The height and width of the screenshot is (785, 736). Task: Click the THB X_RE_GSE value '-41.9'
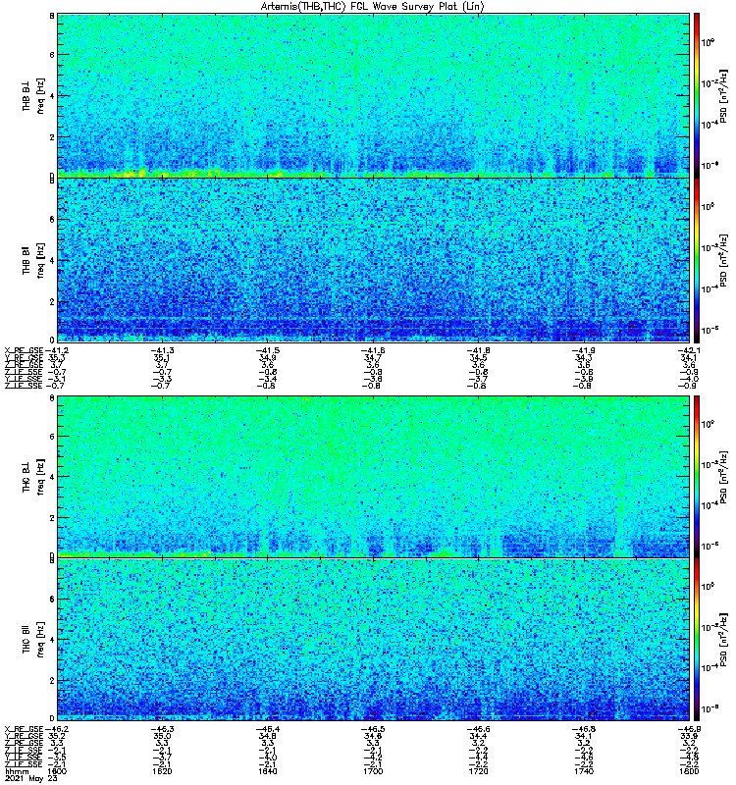point(584,350)
